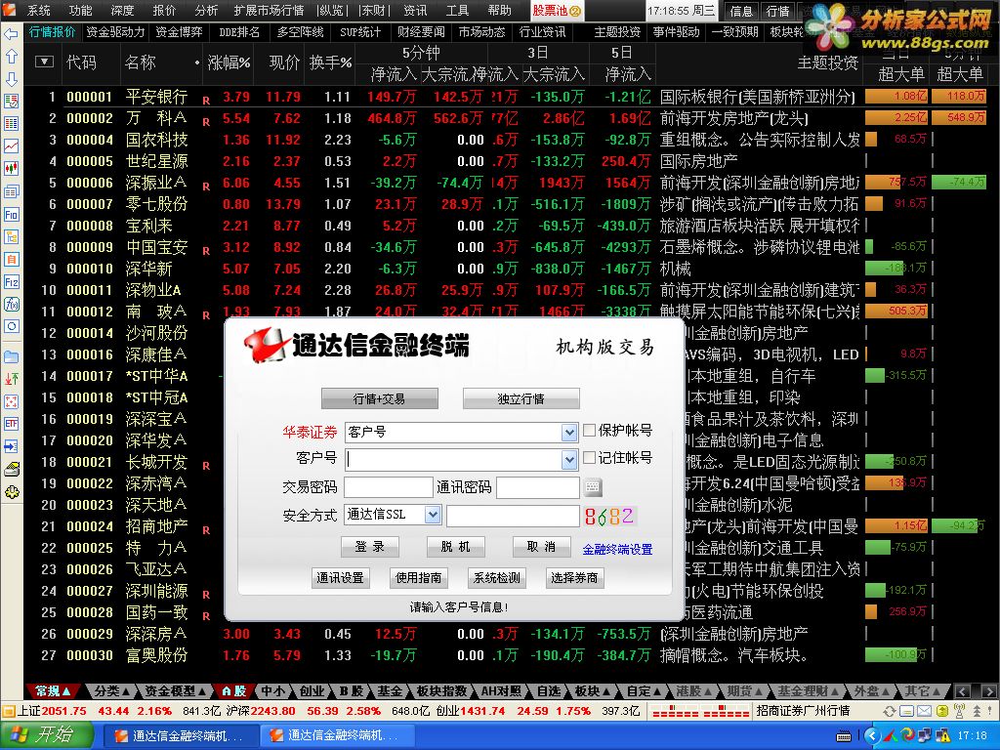Click the refresh arrows icon in status bar
Image resolution: width=1000 pixels, height=750 pixels.
coord(889,711)
